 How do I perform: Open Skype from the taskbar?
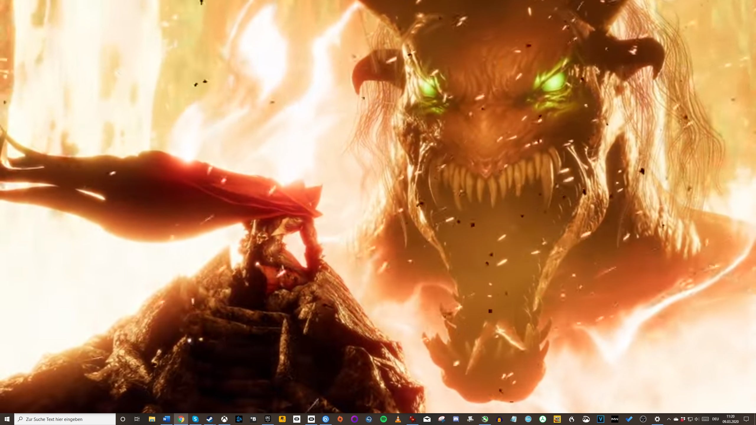(195, 419)
